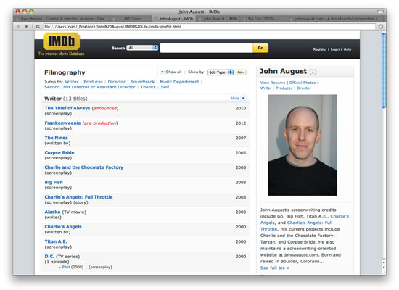The height and width of the screenshot is (290, 399).
Task: Click Director link under John August name
Action: 303,88
